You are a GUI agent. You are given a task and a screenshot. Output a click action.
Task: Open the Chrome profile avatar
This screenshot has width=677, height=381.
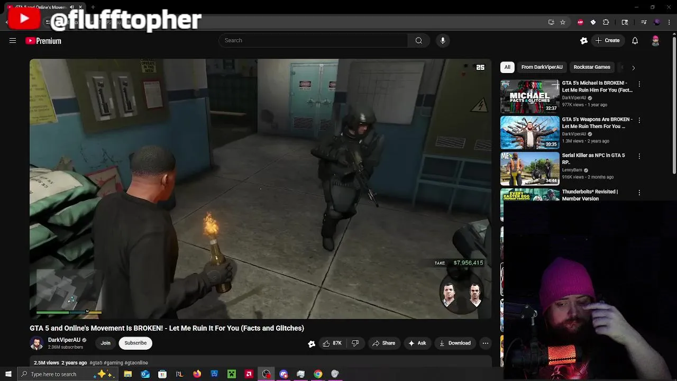point(657,22)
